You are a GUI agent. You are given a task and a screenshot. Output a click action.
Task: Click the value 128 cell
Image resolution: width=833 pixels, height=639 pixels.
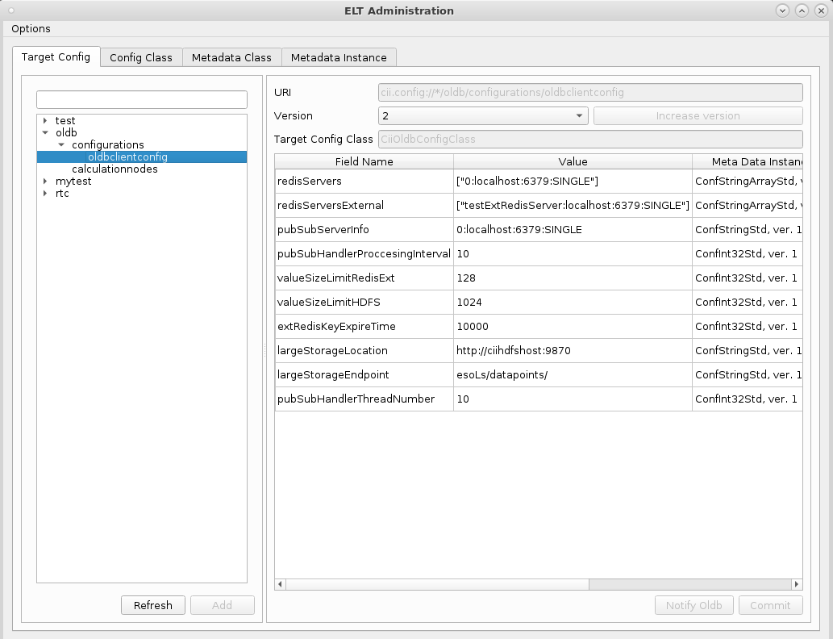click(573, 278)
